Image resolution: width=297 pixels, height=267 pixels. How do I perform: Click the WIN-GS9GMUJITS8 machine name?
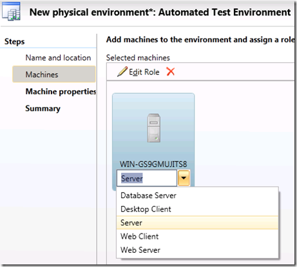[153, 164]
